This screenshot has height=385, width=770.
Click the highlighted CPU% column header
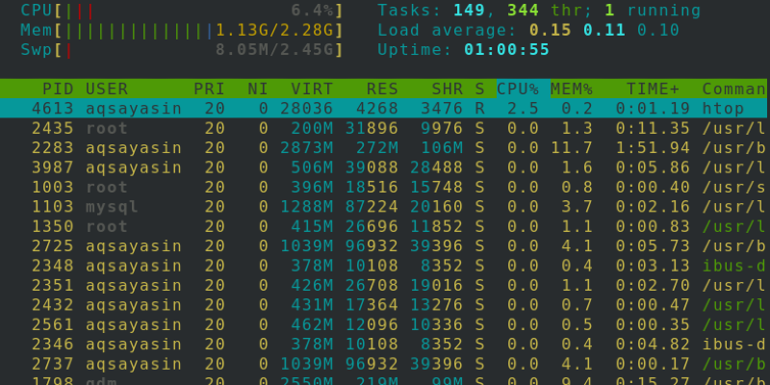(x=518, y=89)
